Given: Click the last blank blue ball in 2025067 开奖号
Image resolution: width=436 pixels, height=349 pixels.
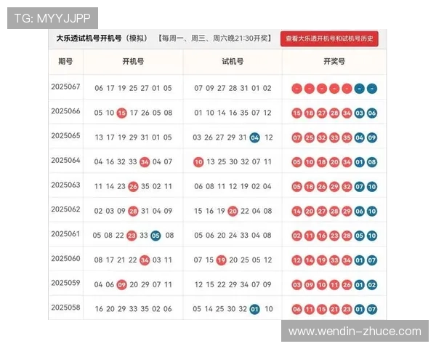Looking at the screenshot, I should tap(372, 89).
